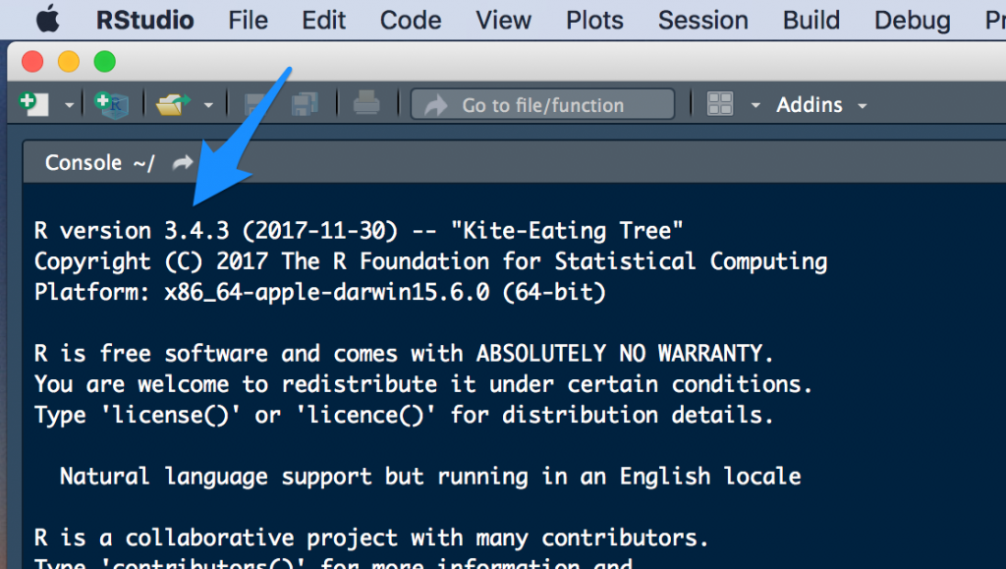Expand the New File dropdown arrow
The width and height of the screenshot is (1006, 569).
69,105
